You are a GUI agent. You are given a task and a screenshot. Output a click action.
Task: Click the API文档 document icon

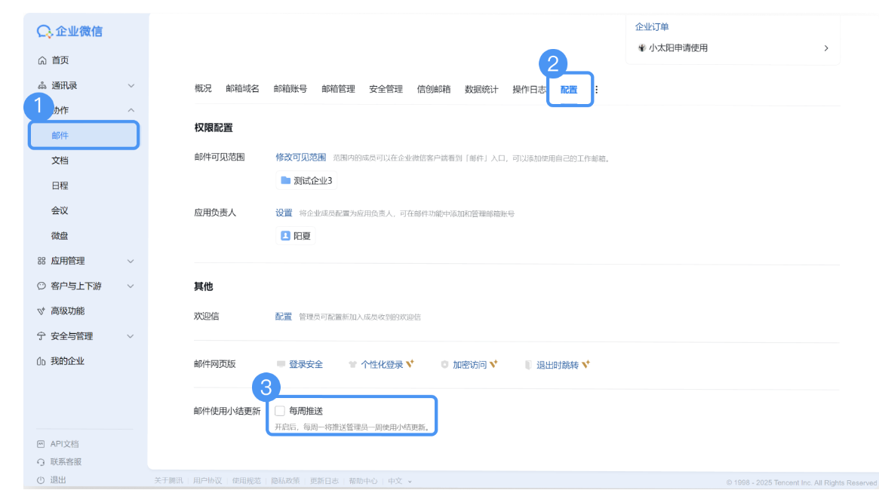tap(41, 444)
